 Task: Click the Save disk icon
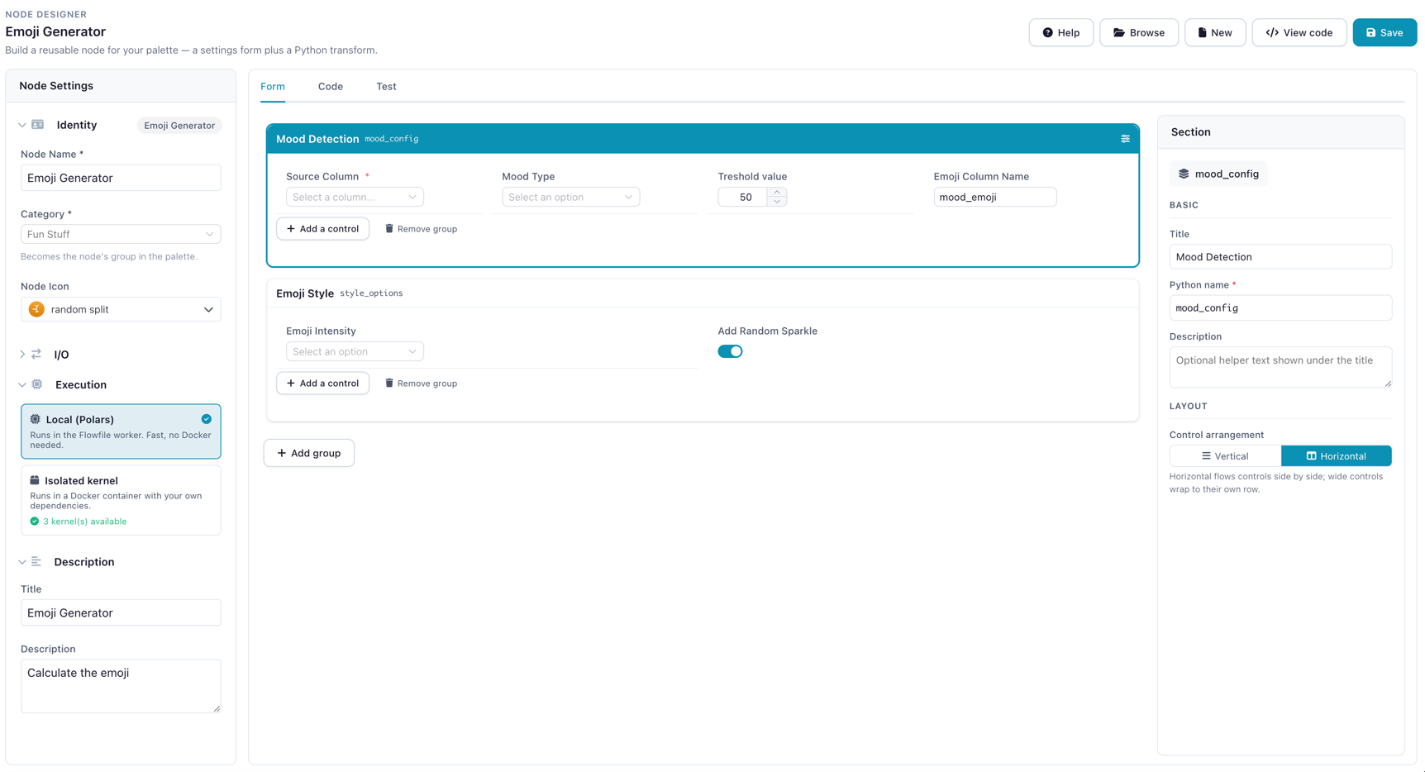point(1370,33)
